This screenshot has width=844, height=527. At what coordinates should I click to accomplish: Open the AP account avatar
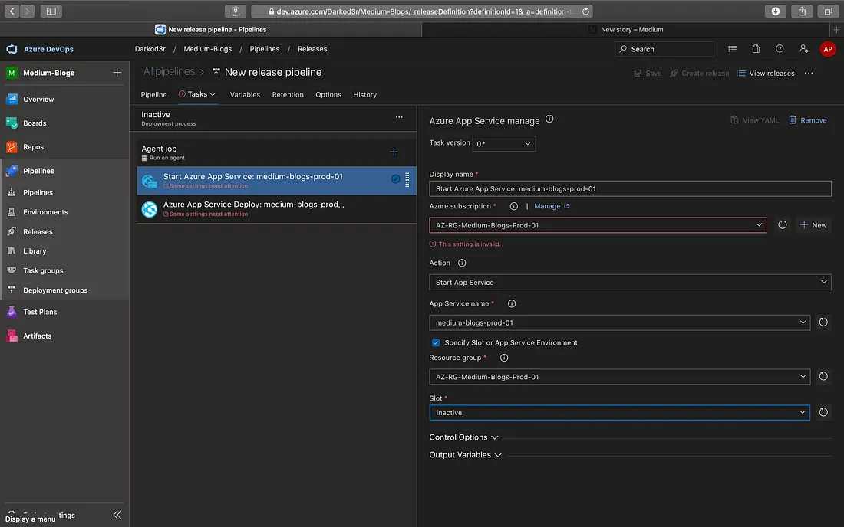tap(827, 49)
